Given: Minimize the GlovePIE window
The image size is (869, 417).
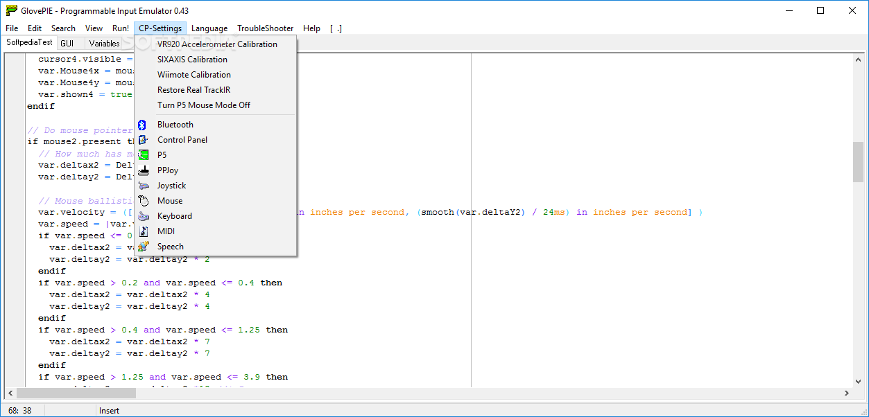Looking at the screenshot, I should click(789, 10).
